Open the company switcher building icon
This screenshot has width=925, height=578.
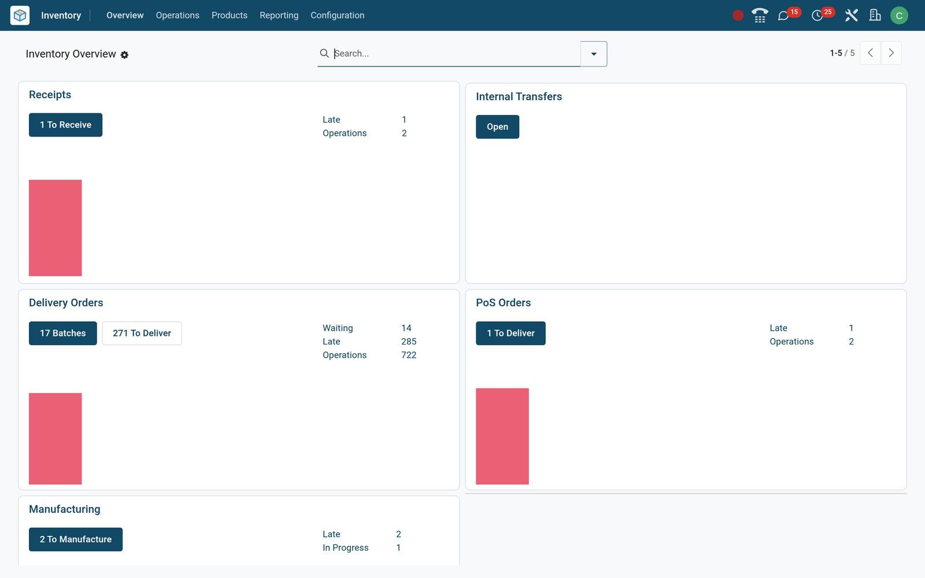point(875,16)
